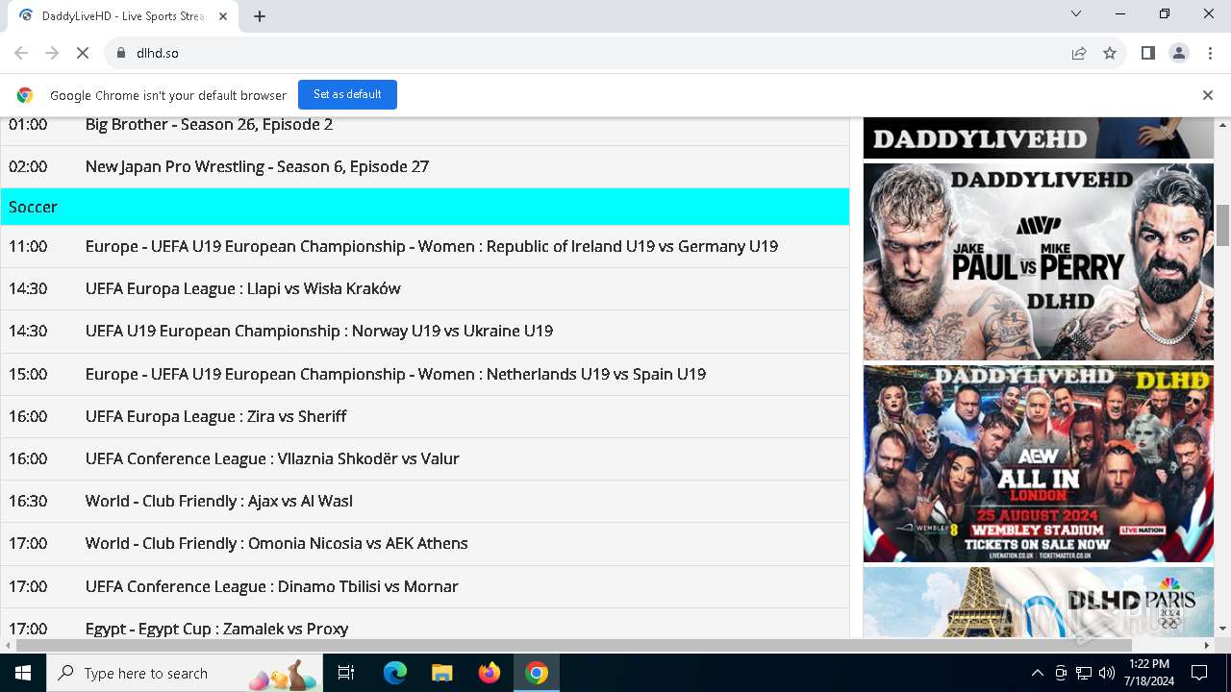Screen dimensions: 1231x692
Task: Click Chrome icon in taskbar
Action: (537, 673)
